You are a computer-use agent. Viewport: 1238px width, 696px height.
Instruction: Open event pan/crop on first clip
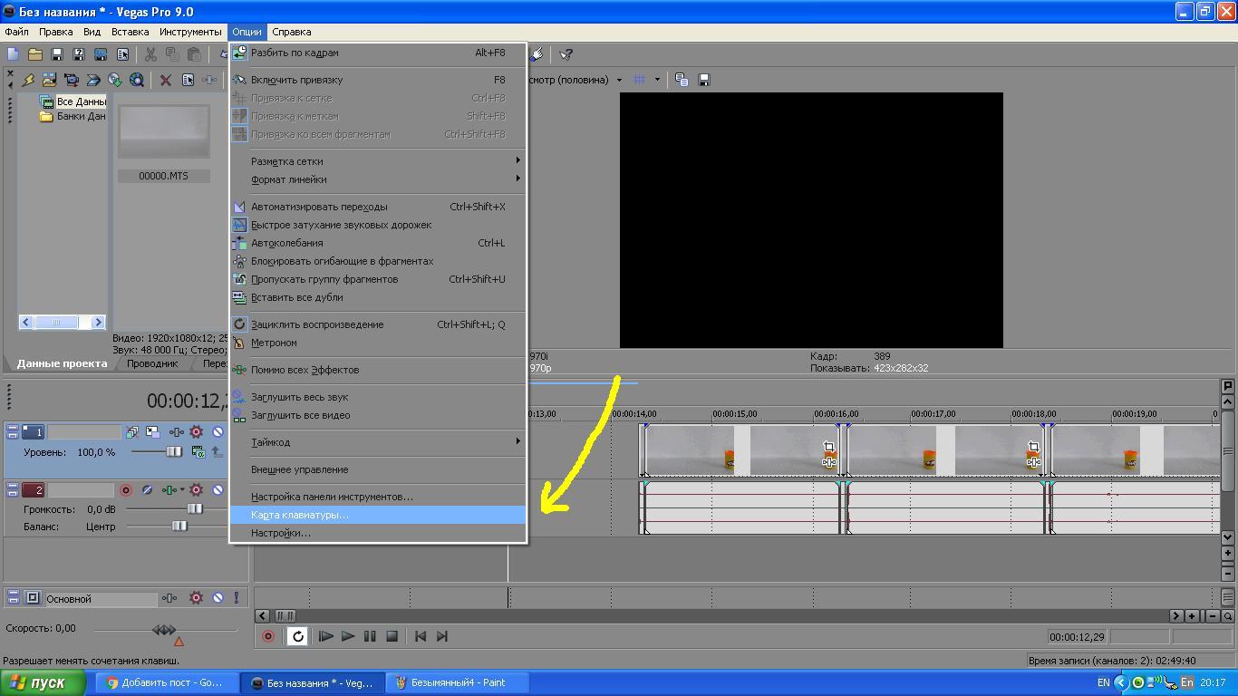(828, 446)
